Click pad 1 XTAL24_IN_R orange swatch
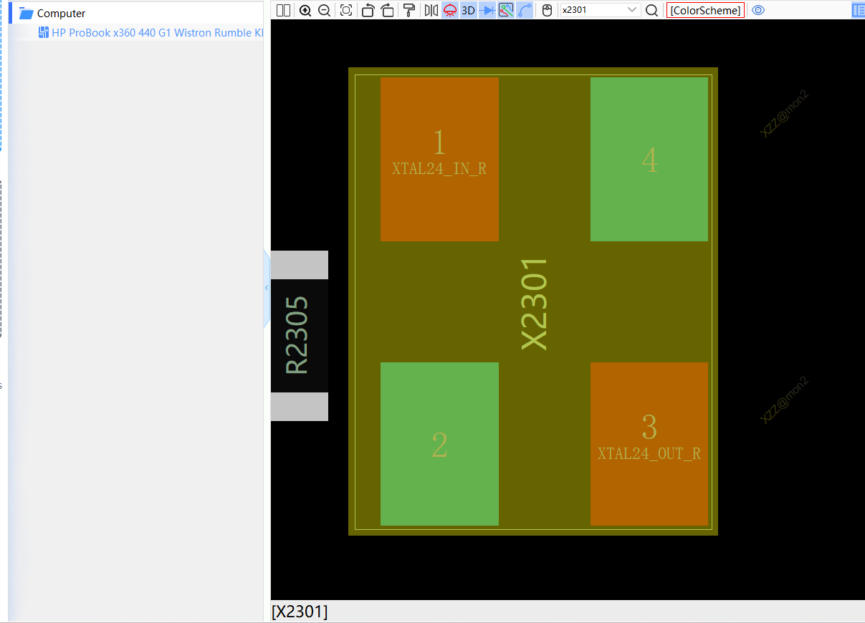 tap(439, 159)
